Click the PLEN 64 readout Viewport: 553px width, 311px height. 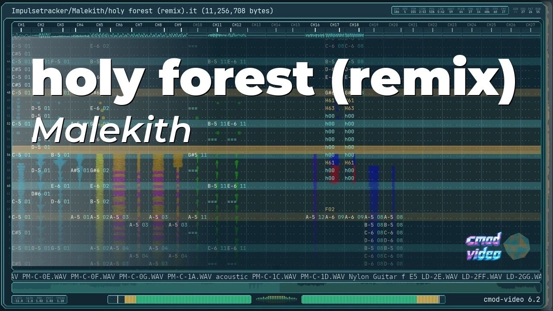pos(461,10)
